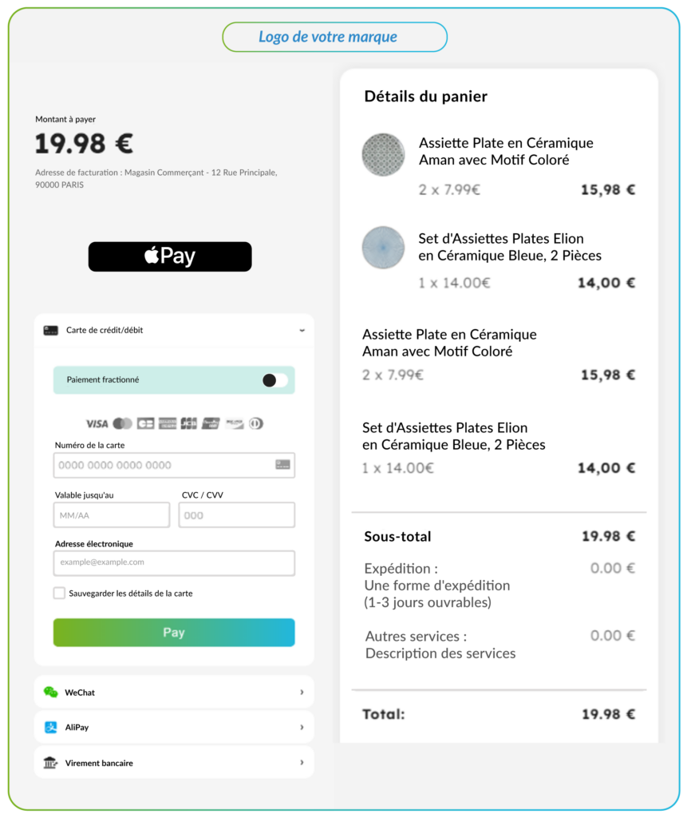Click the CVC / CVV input field
The width and height of the screenshot is (683, 818).
(236, 515)
